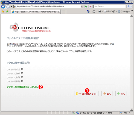This screenshot has width=134, height=115.
Task: Show more toolbar commands chevron
Action: 132,11
